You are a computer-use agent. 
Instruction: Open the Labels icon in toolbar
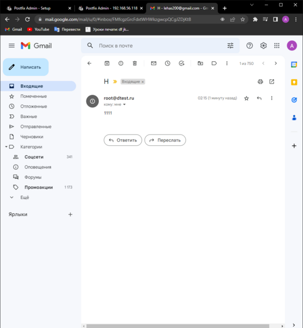[x=214, y=63]
